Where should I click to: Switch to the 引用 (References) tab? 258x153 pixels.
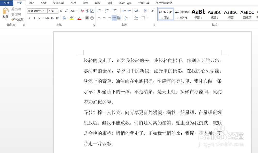[73, 3]
